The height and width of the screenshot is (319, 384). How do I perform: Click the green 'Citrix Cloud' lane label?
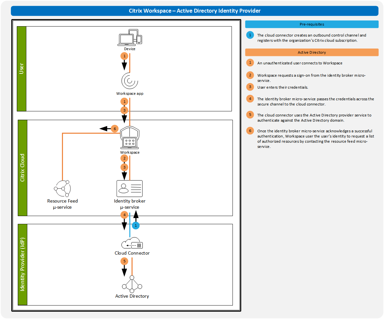click(22, 168)
